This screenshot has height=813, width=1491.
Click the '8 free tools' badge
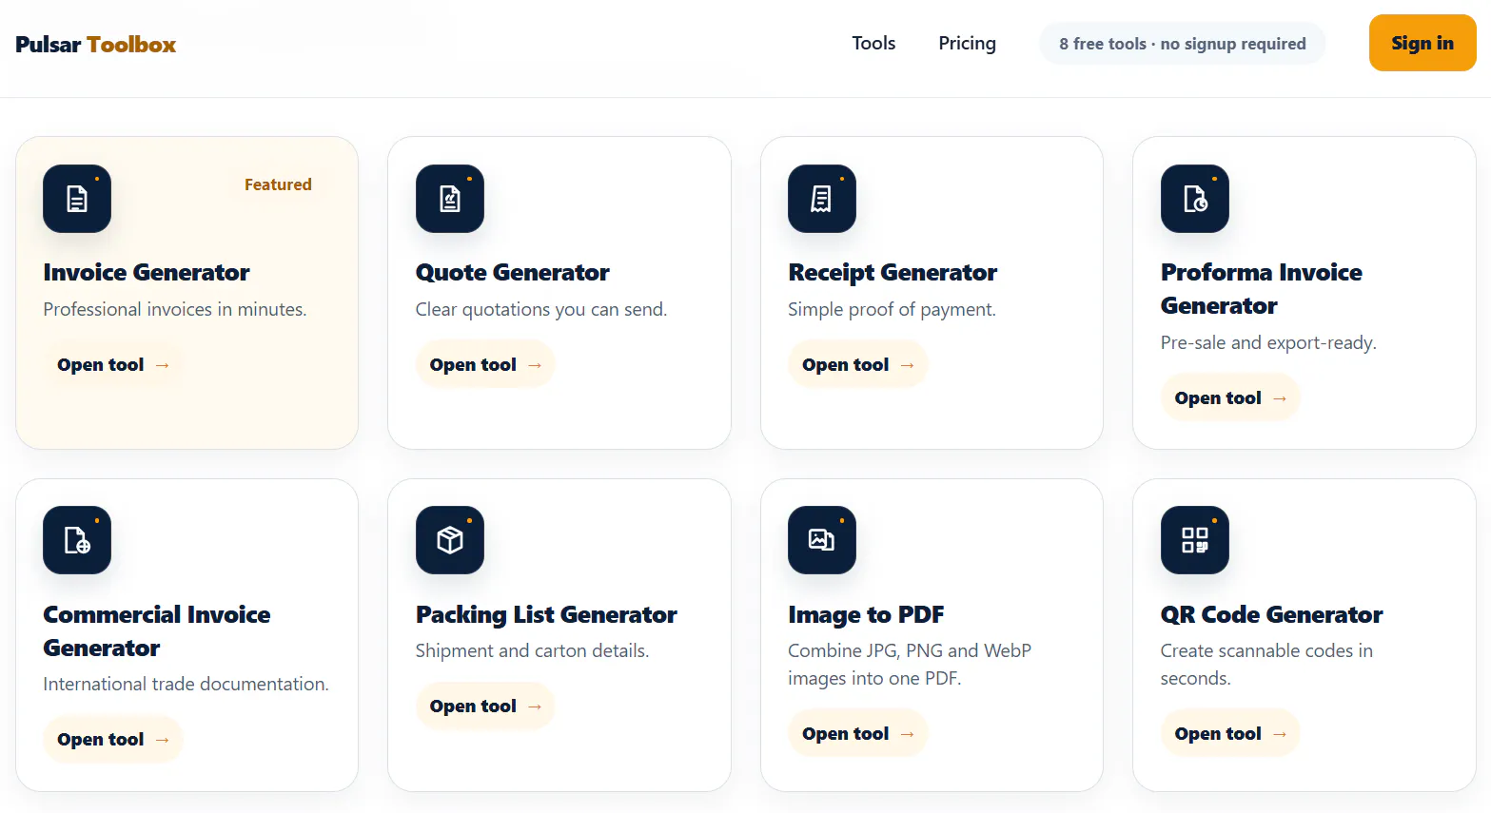pos(1183,44)
